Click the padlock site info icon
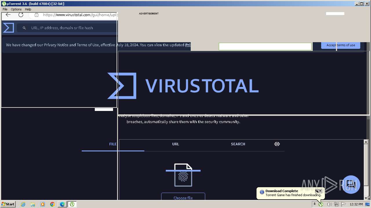 click(x=37, y=15)
